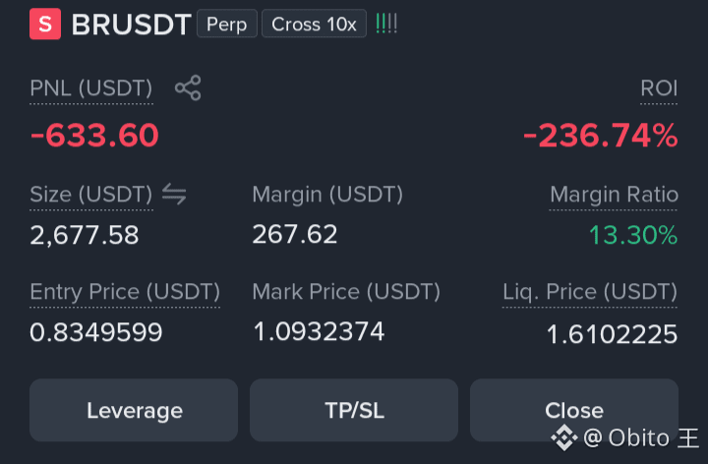
Task: Click the ROI label
Action: (659, 88)
